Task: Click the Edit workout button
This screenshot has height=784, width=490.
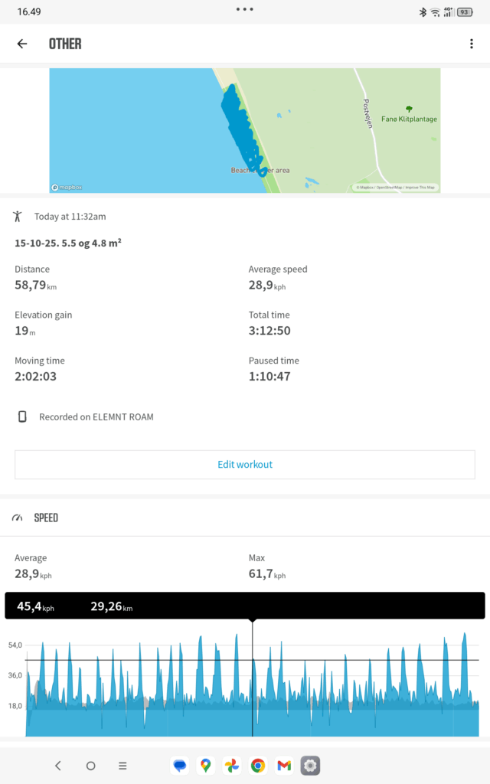Action: (x=245, y=465)
